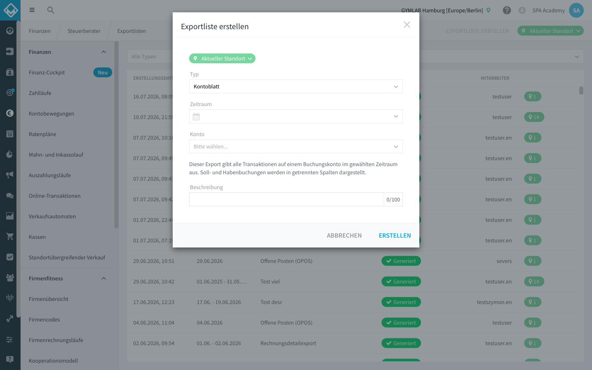Click the calendar icon in Zeitraum field

[196, 117]
